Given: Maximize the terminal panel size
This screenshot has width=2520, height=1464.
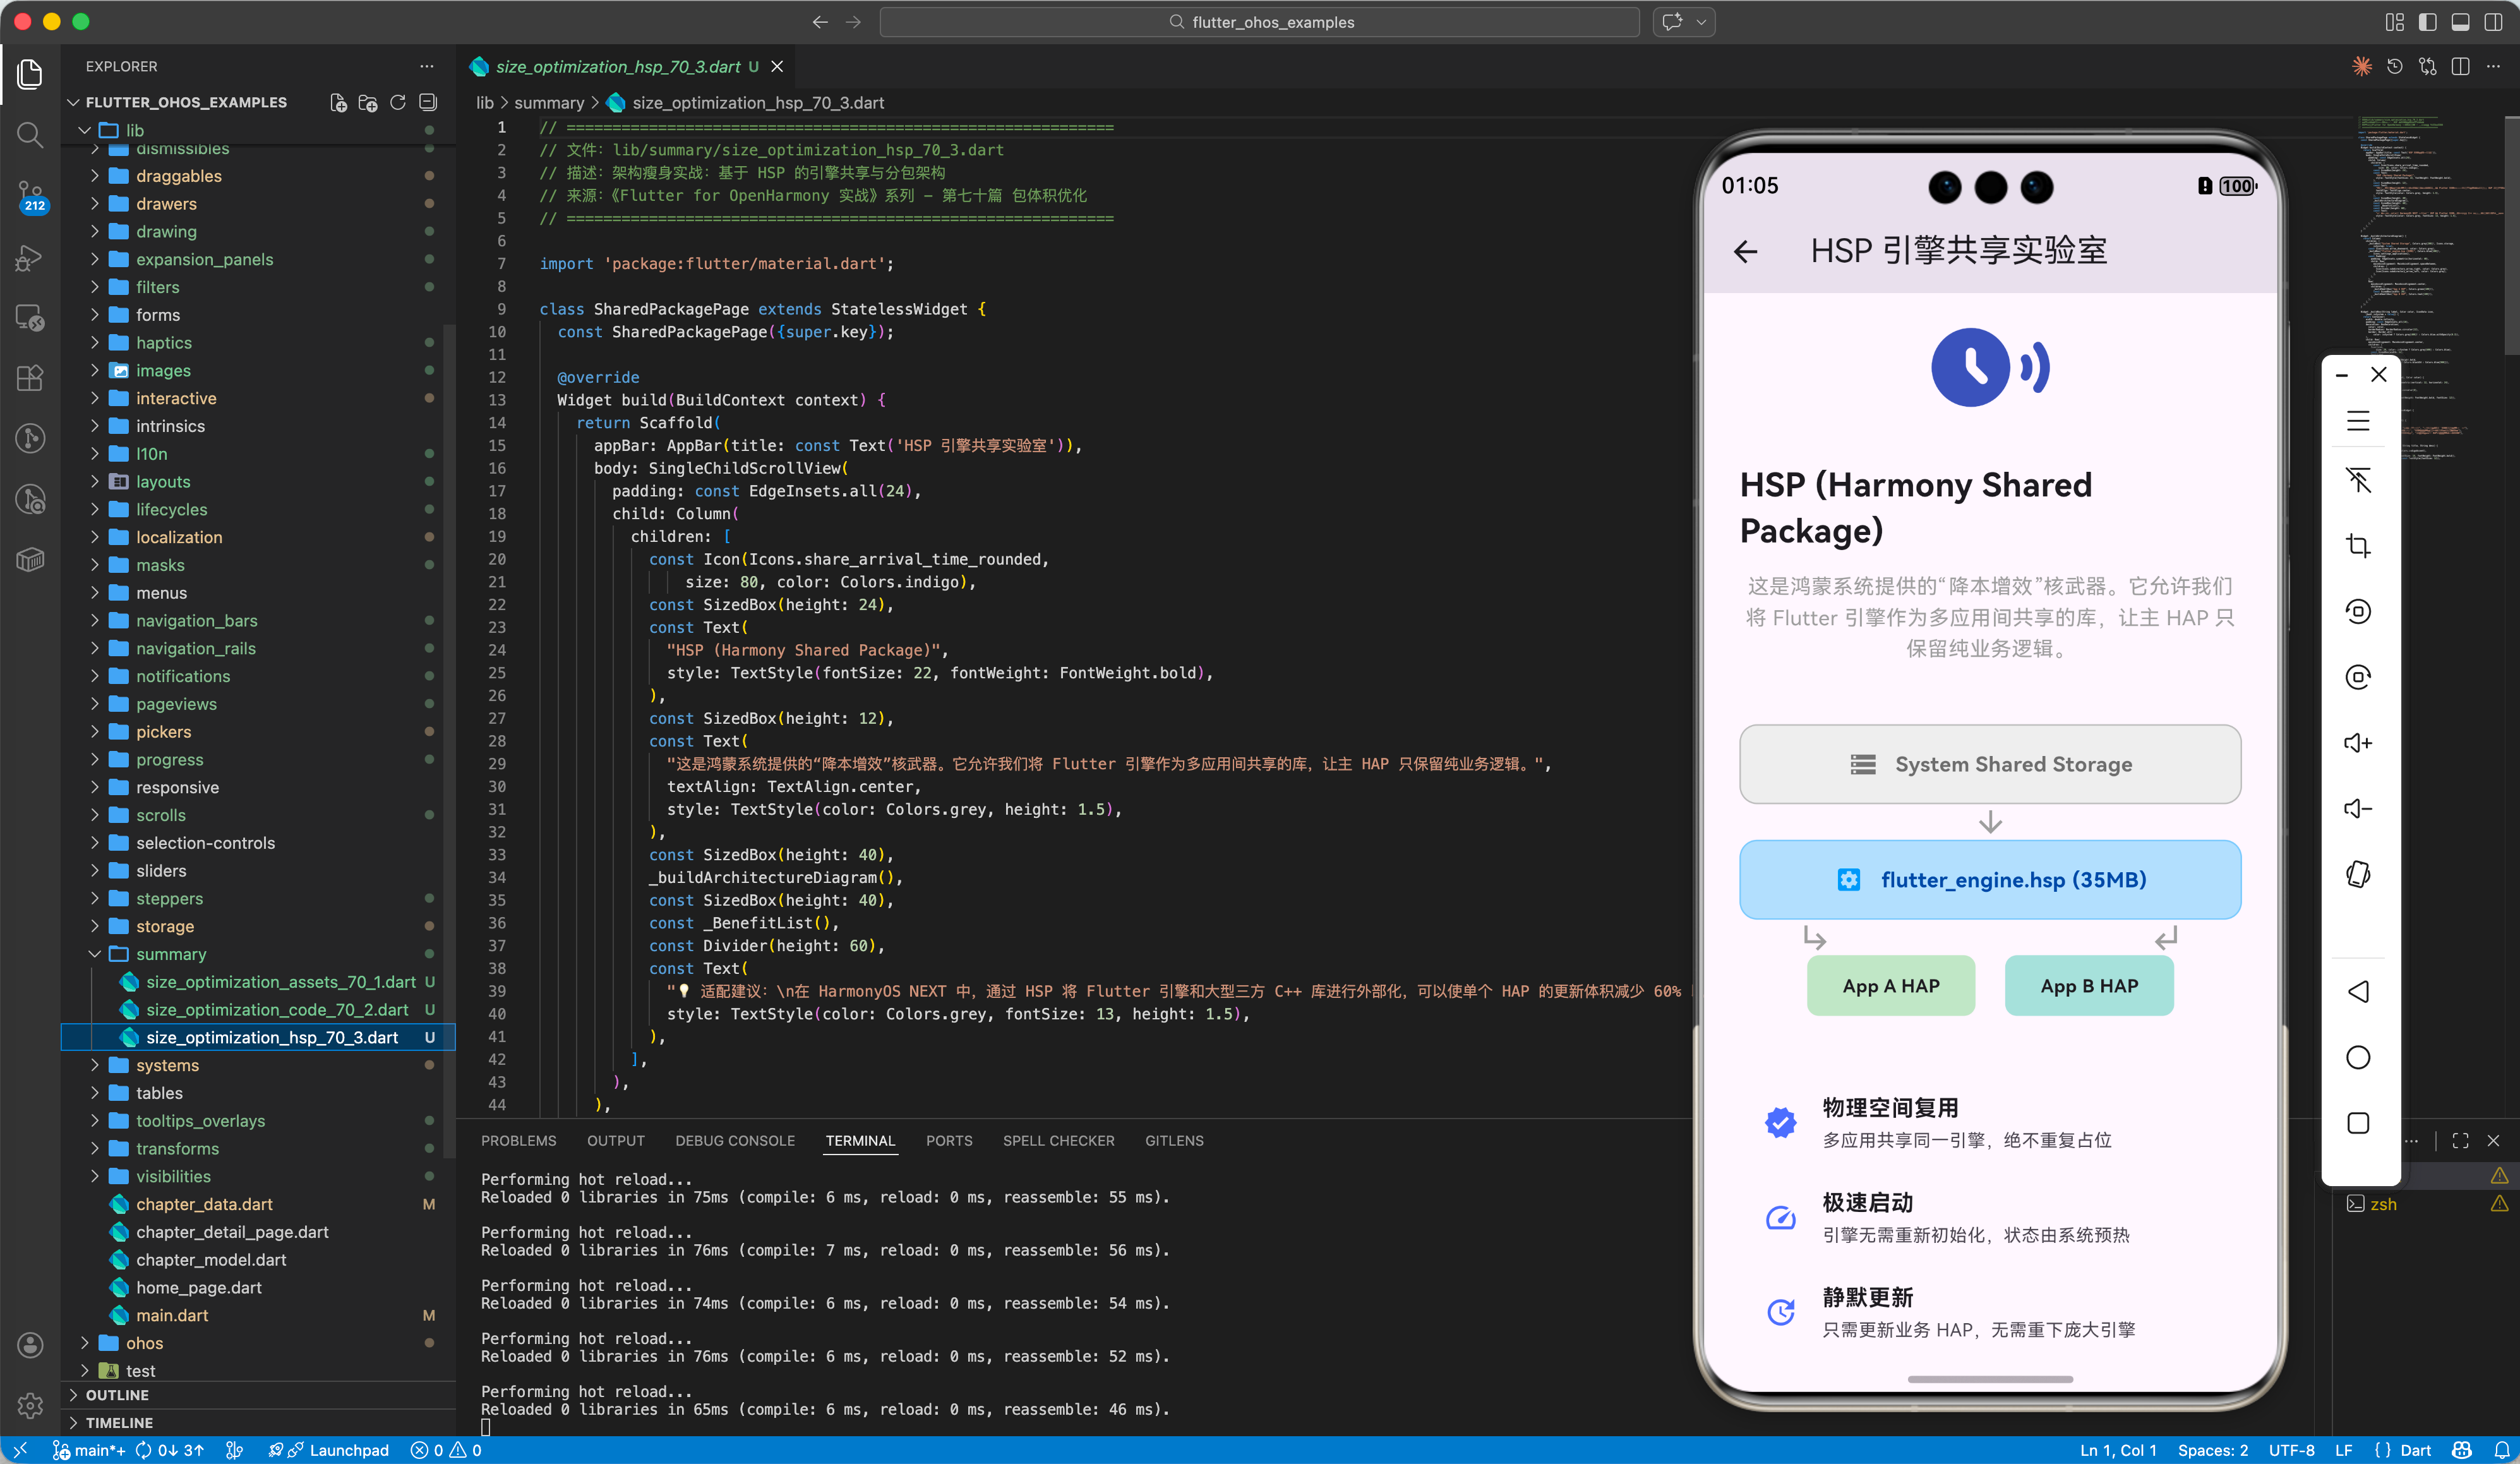Looking at the screenshot, I should point(2460,1141).
